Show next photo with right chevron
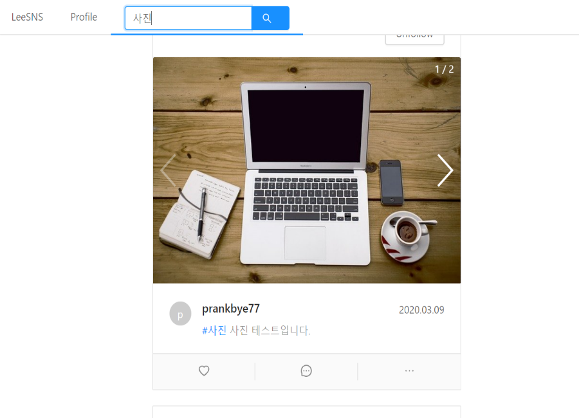 point(445,170)
